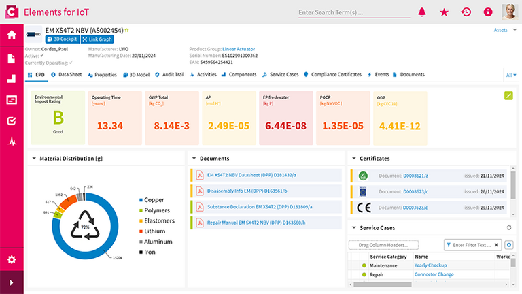
Task: Click the green edit pencil icon
Action: [508, 95]
